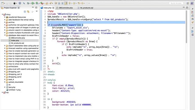This screenshot has height=110, width=195.
Task: Expand the wp project
Action: point(2,92)
